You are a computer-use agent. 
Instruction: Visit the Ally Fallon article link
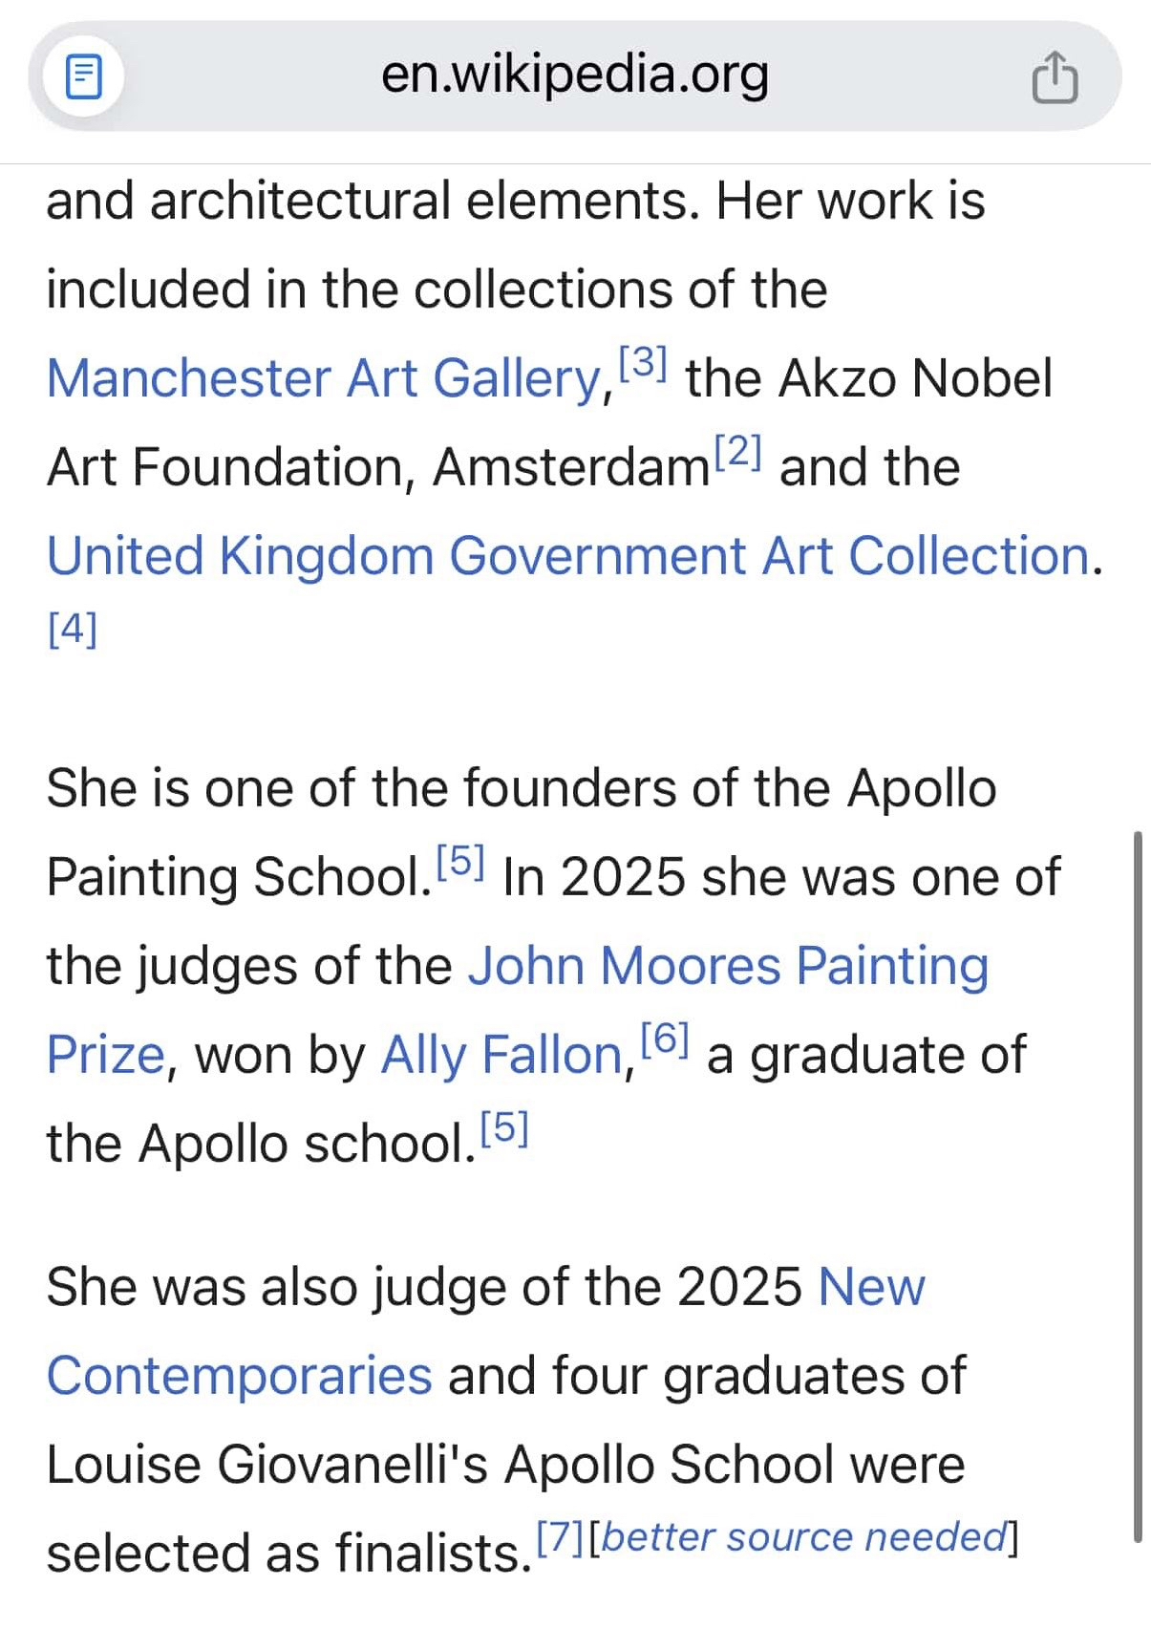(502, 1055)
